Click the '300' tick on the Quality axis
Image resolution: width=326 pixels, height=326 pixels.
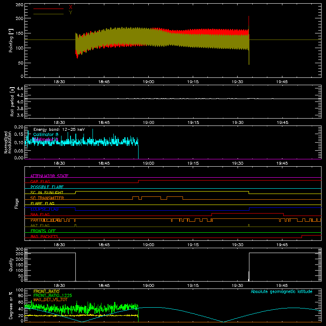pyautogui.click(x=20, y=249)
